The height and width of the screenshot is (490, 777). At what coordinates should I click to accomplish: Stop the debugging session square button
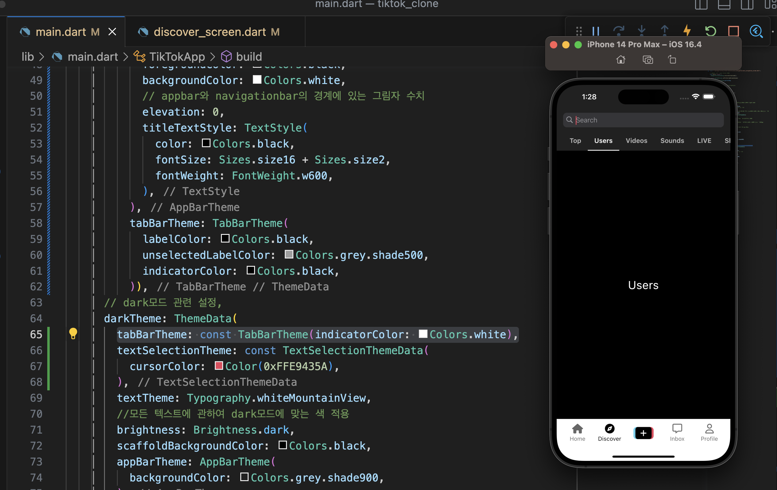(x=733, y=31)
